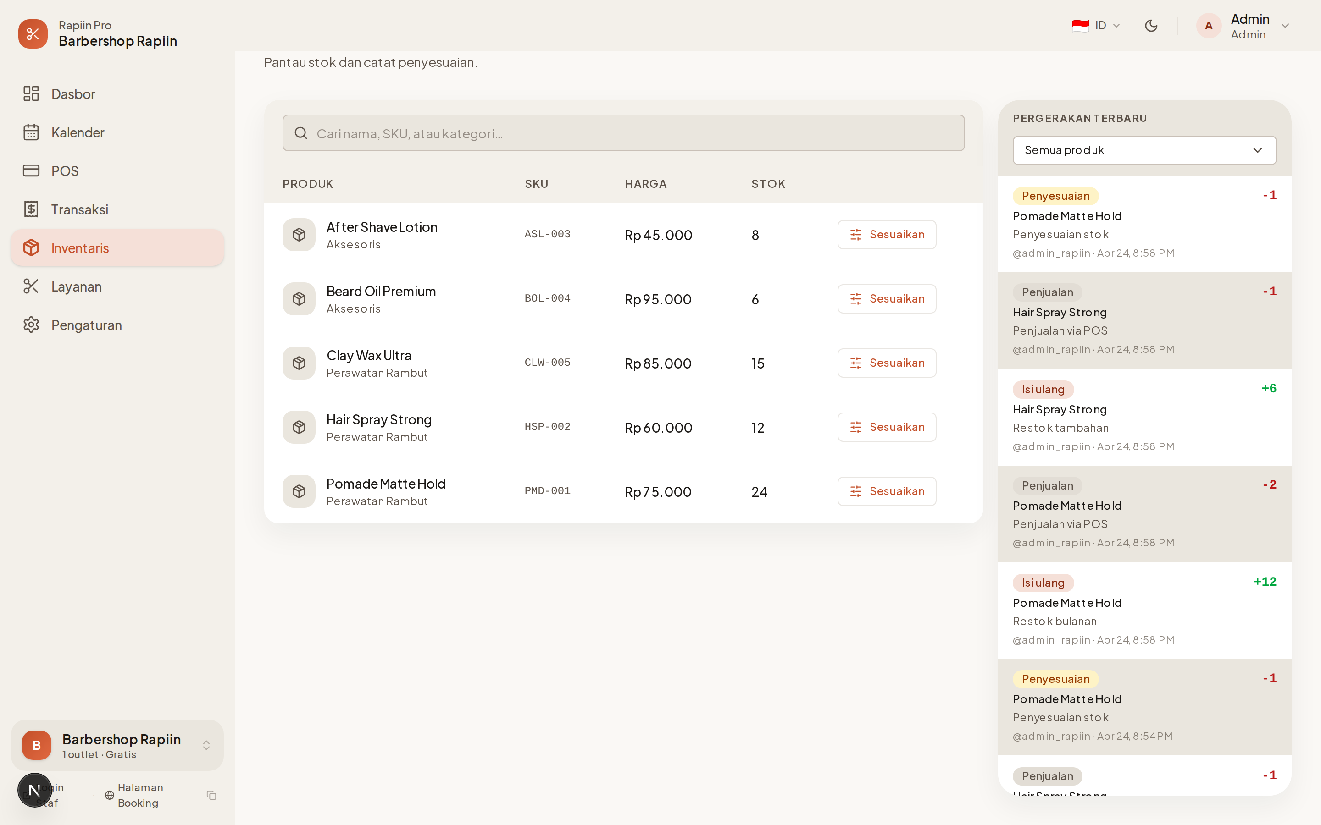The image size is (1321, 825).
Task: Click the After Shave Lotion product icon
Action: point(299,235)
